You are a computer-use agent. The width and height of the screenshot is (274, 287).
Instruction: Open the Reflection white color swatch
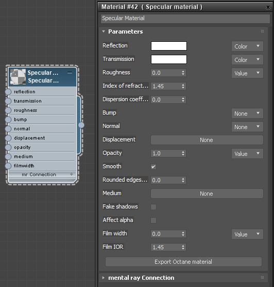169,46
